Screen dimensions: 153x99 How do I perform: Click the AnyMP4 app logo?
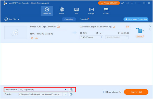[5, 3]
